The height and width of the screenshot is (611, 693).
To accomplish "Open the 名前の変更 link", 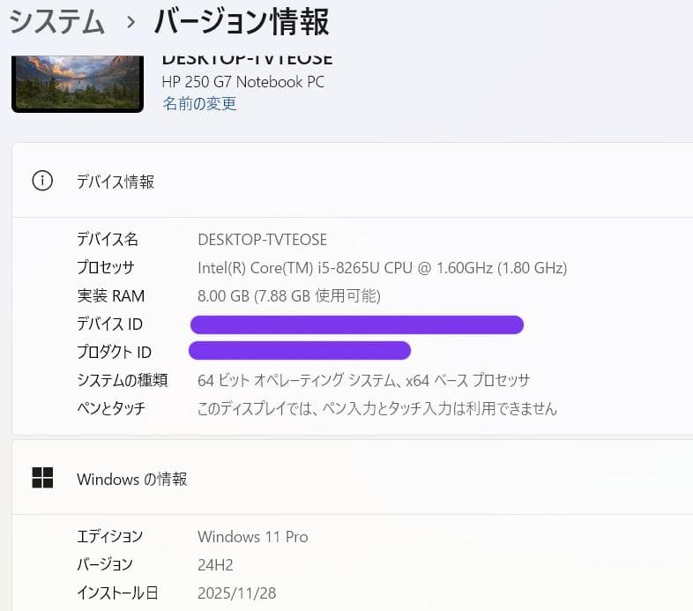I will (x=199, y=104).
